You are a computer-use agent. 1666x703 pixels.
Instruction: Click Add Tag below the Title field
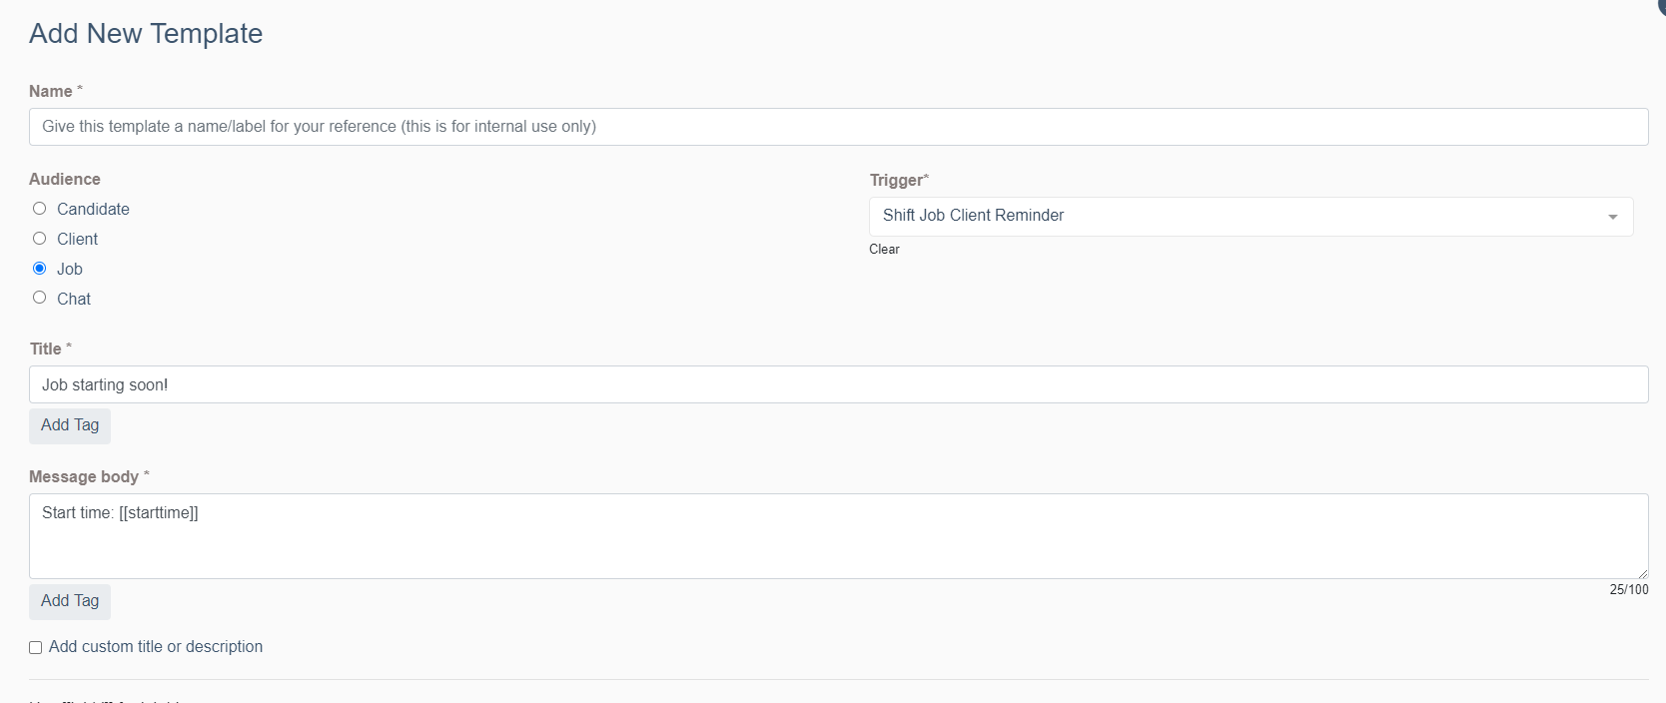pyautogui.click(x=70, y=425)
